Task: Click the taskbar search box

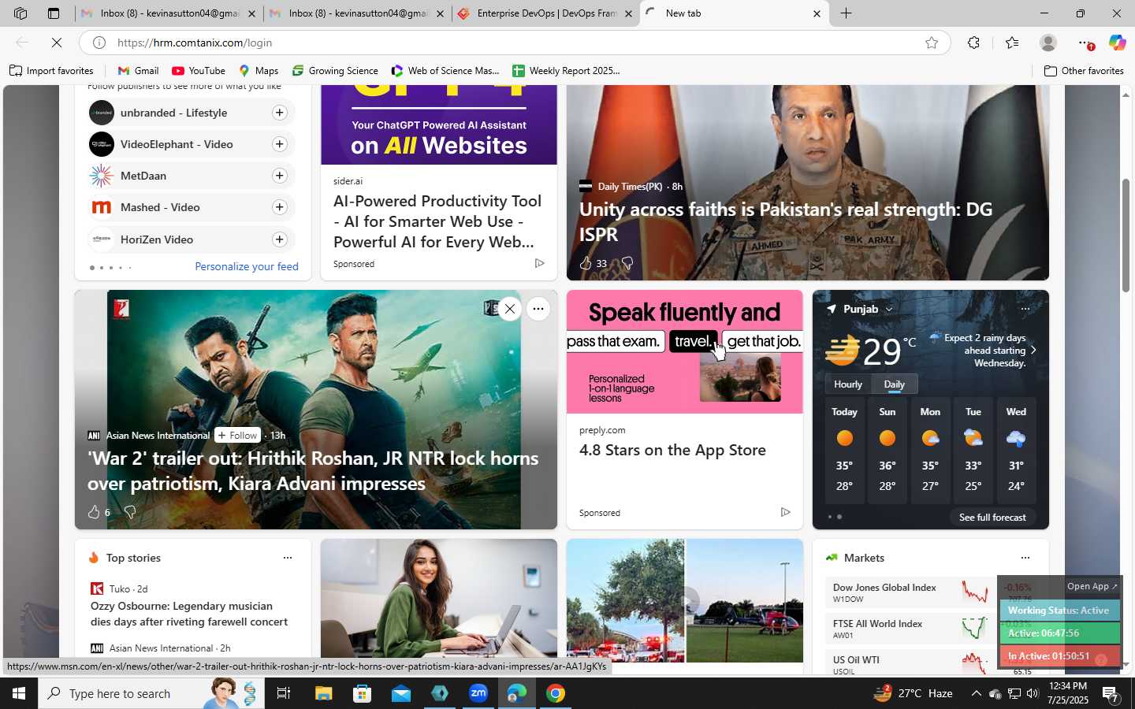Action: (x=151, y=693)
